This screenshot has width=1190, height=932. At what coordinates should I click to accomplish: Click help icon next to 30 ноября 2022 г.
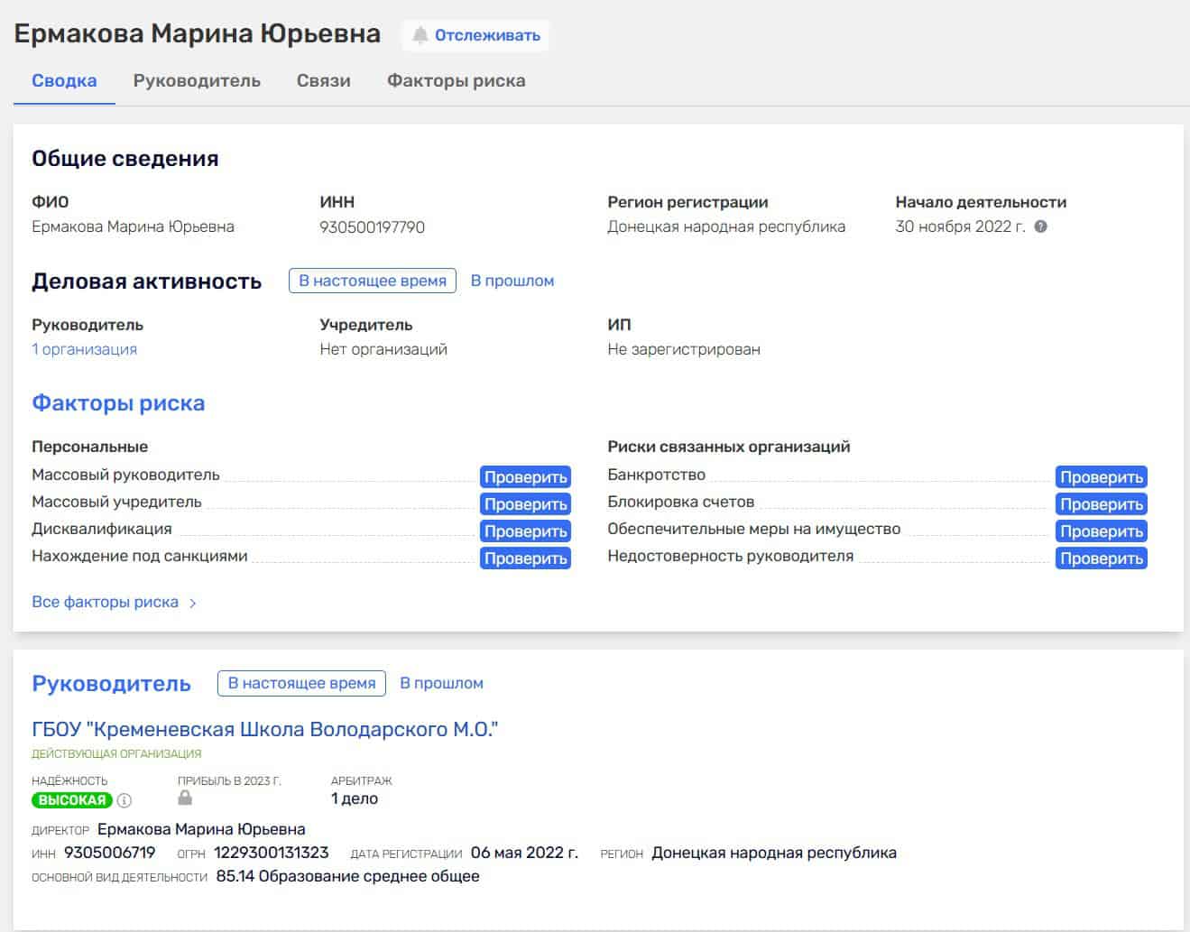1040,226
